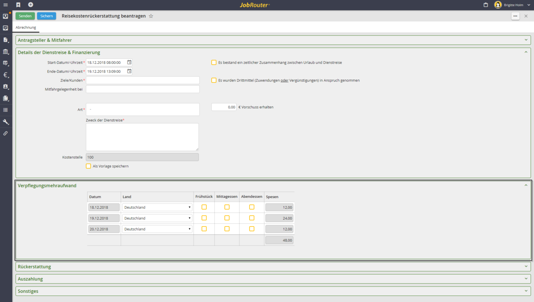Close the Reisekostenrückerstattung form with the X
This screenshot has height=302, width=534.
(x=526, y=16)
